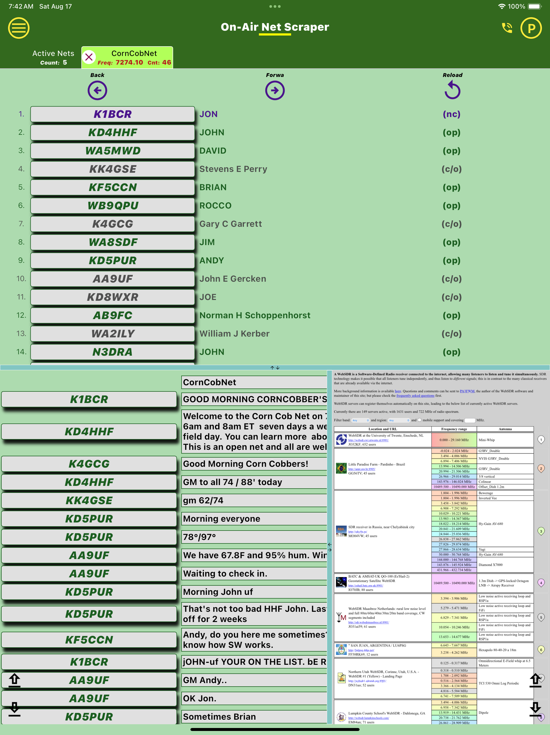Screen dimensions: 550x735
Task: Click the AB9FC callsign button
Action: 113,315
